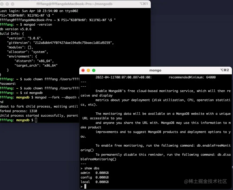
Task: Maximize the mongo terminal window
Action: (x=94, y=70)
